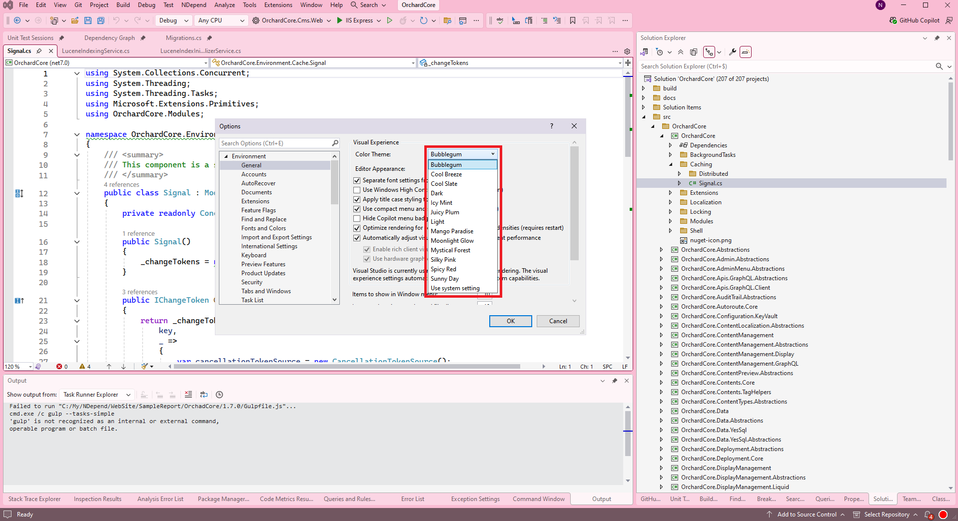Toggle Preview Selected Items icon in Solution Explorer
The image size is (958, 521).
(x=746, y=52)
